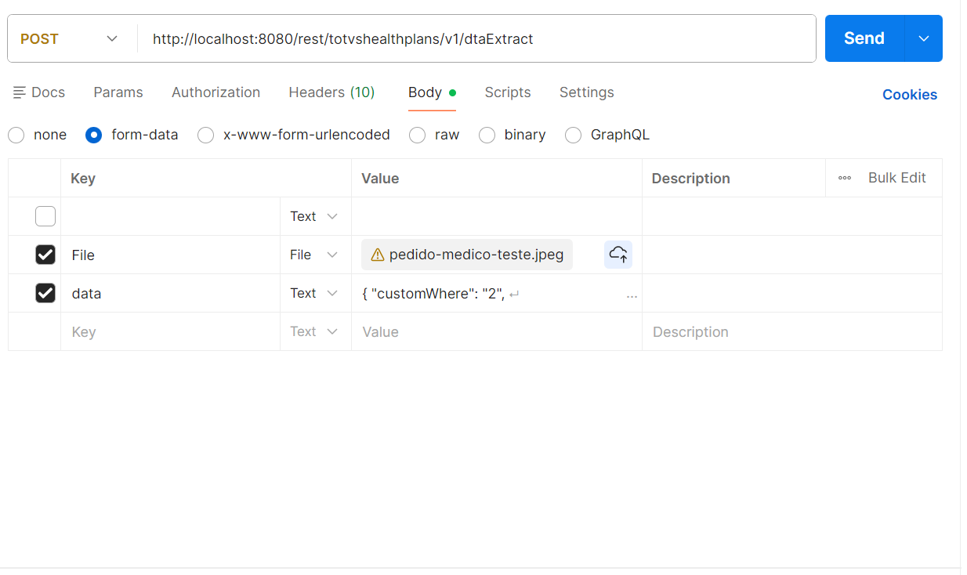This screenshot has height=575, width=967.
Task: Choose the GraphQL body radio button
Action: 574,135
